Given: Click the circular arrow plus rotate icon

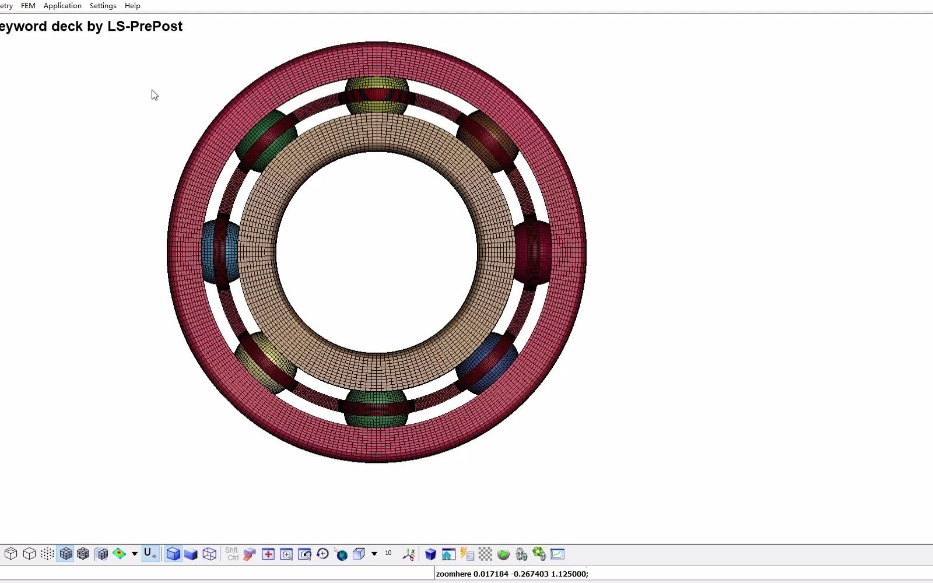Looking at the screenshot, I should (x=322, y=554).
